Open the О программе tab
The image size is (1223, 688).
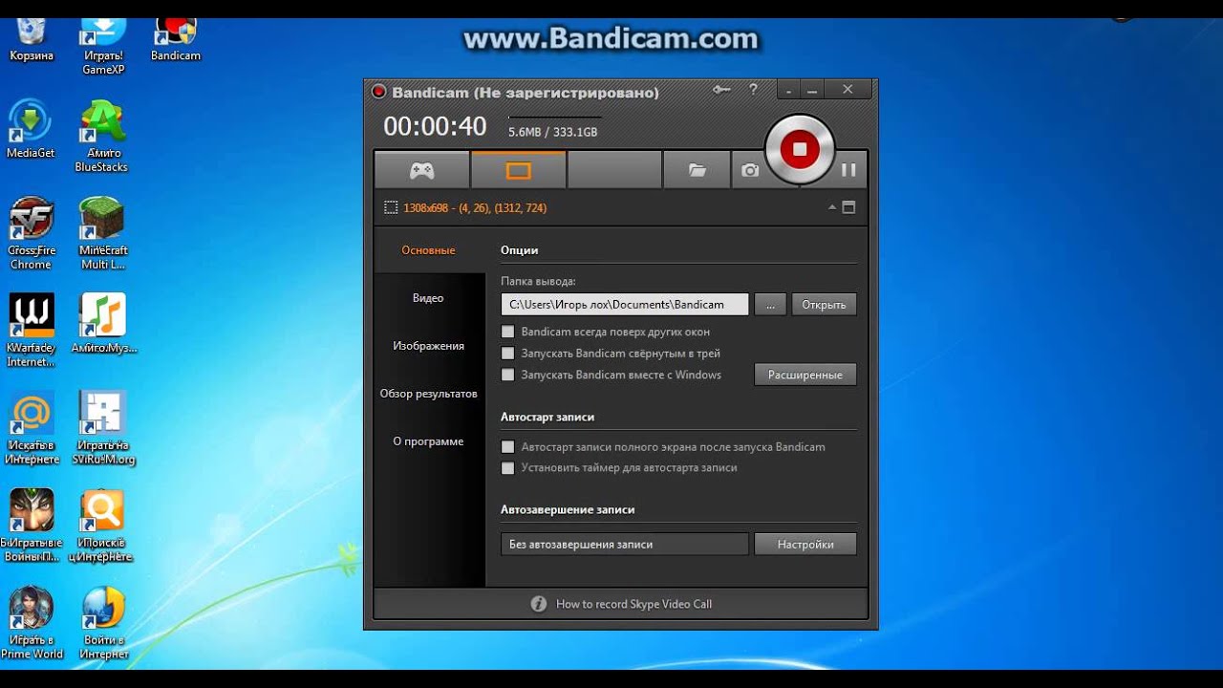(429, 441)
